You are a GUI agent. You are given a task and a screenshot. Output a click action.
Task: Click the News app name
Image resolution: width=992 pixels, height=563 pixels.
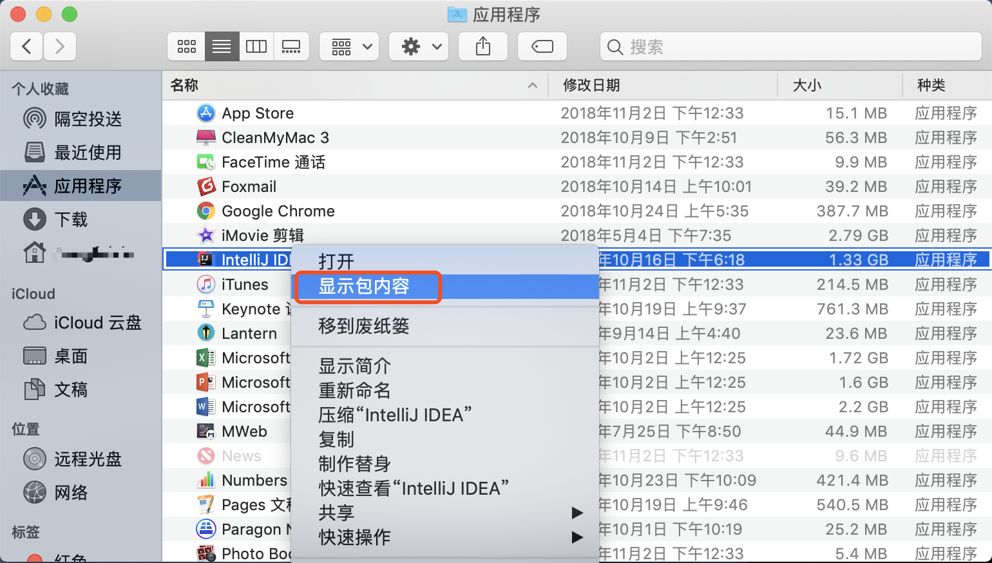pos(242,456)
